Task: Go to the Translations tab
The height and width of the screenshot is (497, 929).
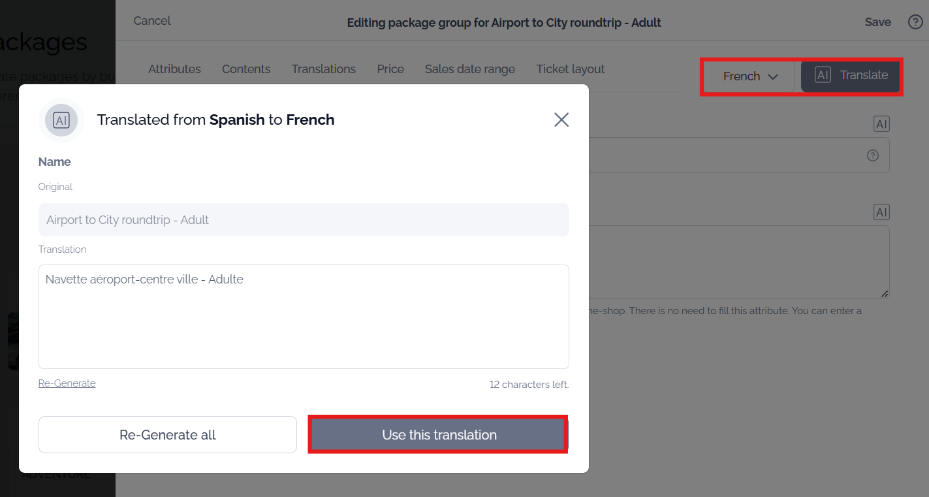Action: click(324, 69)
